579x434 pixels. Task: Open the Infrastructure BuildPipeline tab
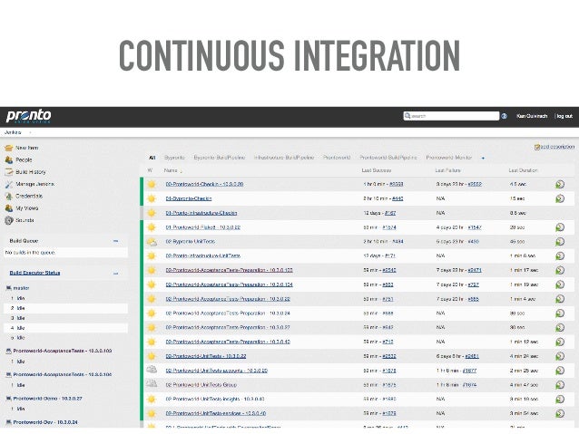click(283, 158)
